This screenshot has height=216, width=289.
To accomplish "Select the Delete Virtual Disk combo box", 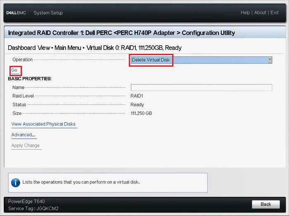I will [201, 60].
